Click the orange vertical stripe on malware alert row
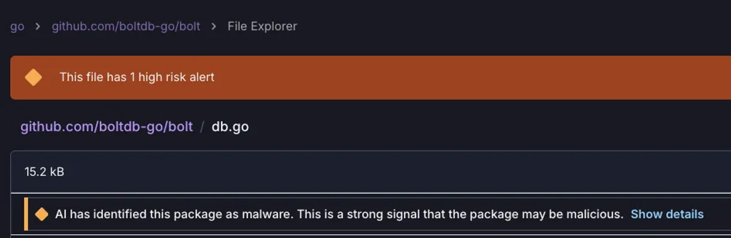This screenshot has height=238, width=731. tap(26, 214)
